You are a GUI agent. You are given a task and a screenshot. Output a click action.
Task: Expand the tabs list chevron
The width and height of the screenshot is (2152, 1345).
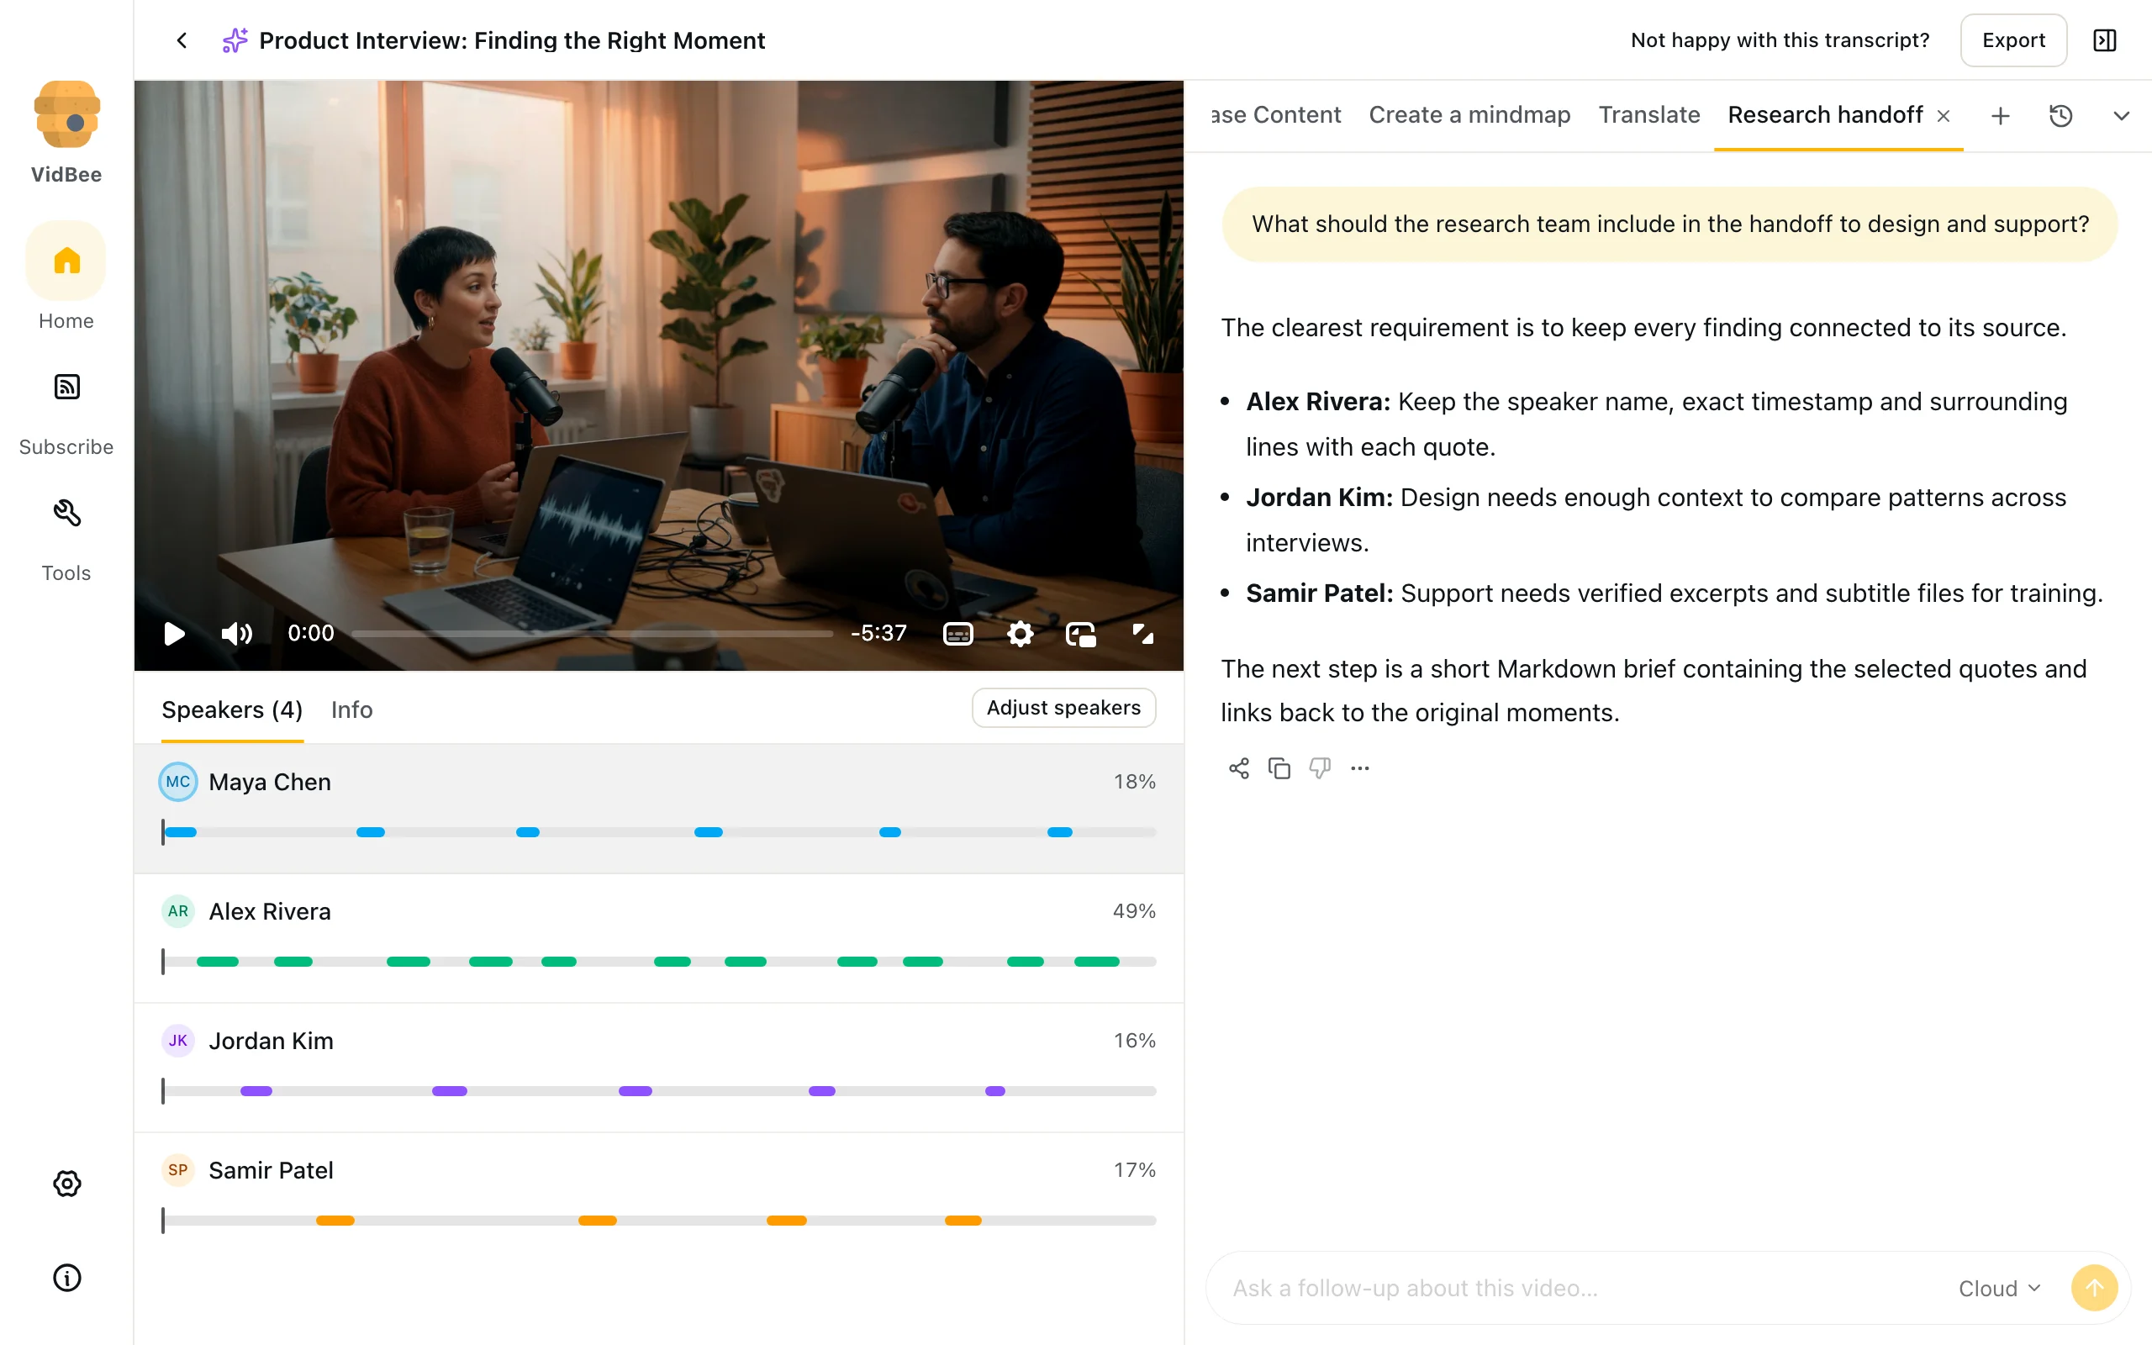pos(2121,116)
